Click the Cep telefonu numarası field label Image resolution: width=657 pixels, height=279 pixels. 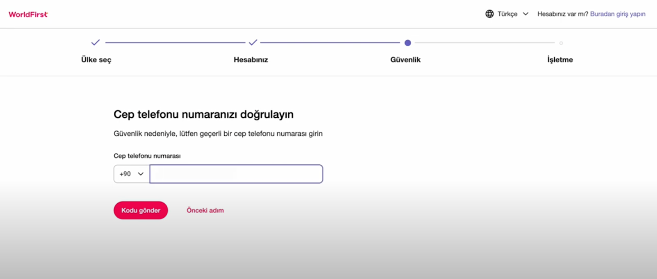point(147,156)
